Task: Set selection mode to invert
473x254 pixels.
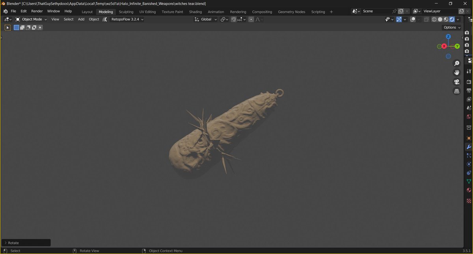Action: pos(34,28)
